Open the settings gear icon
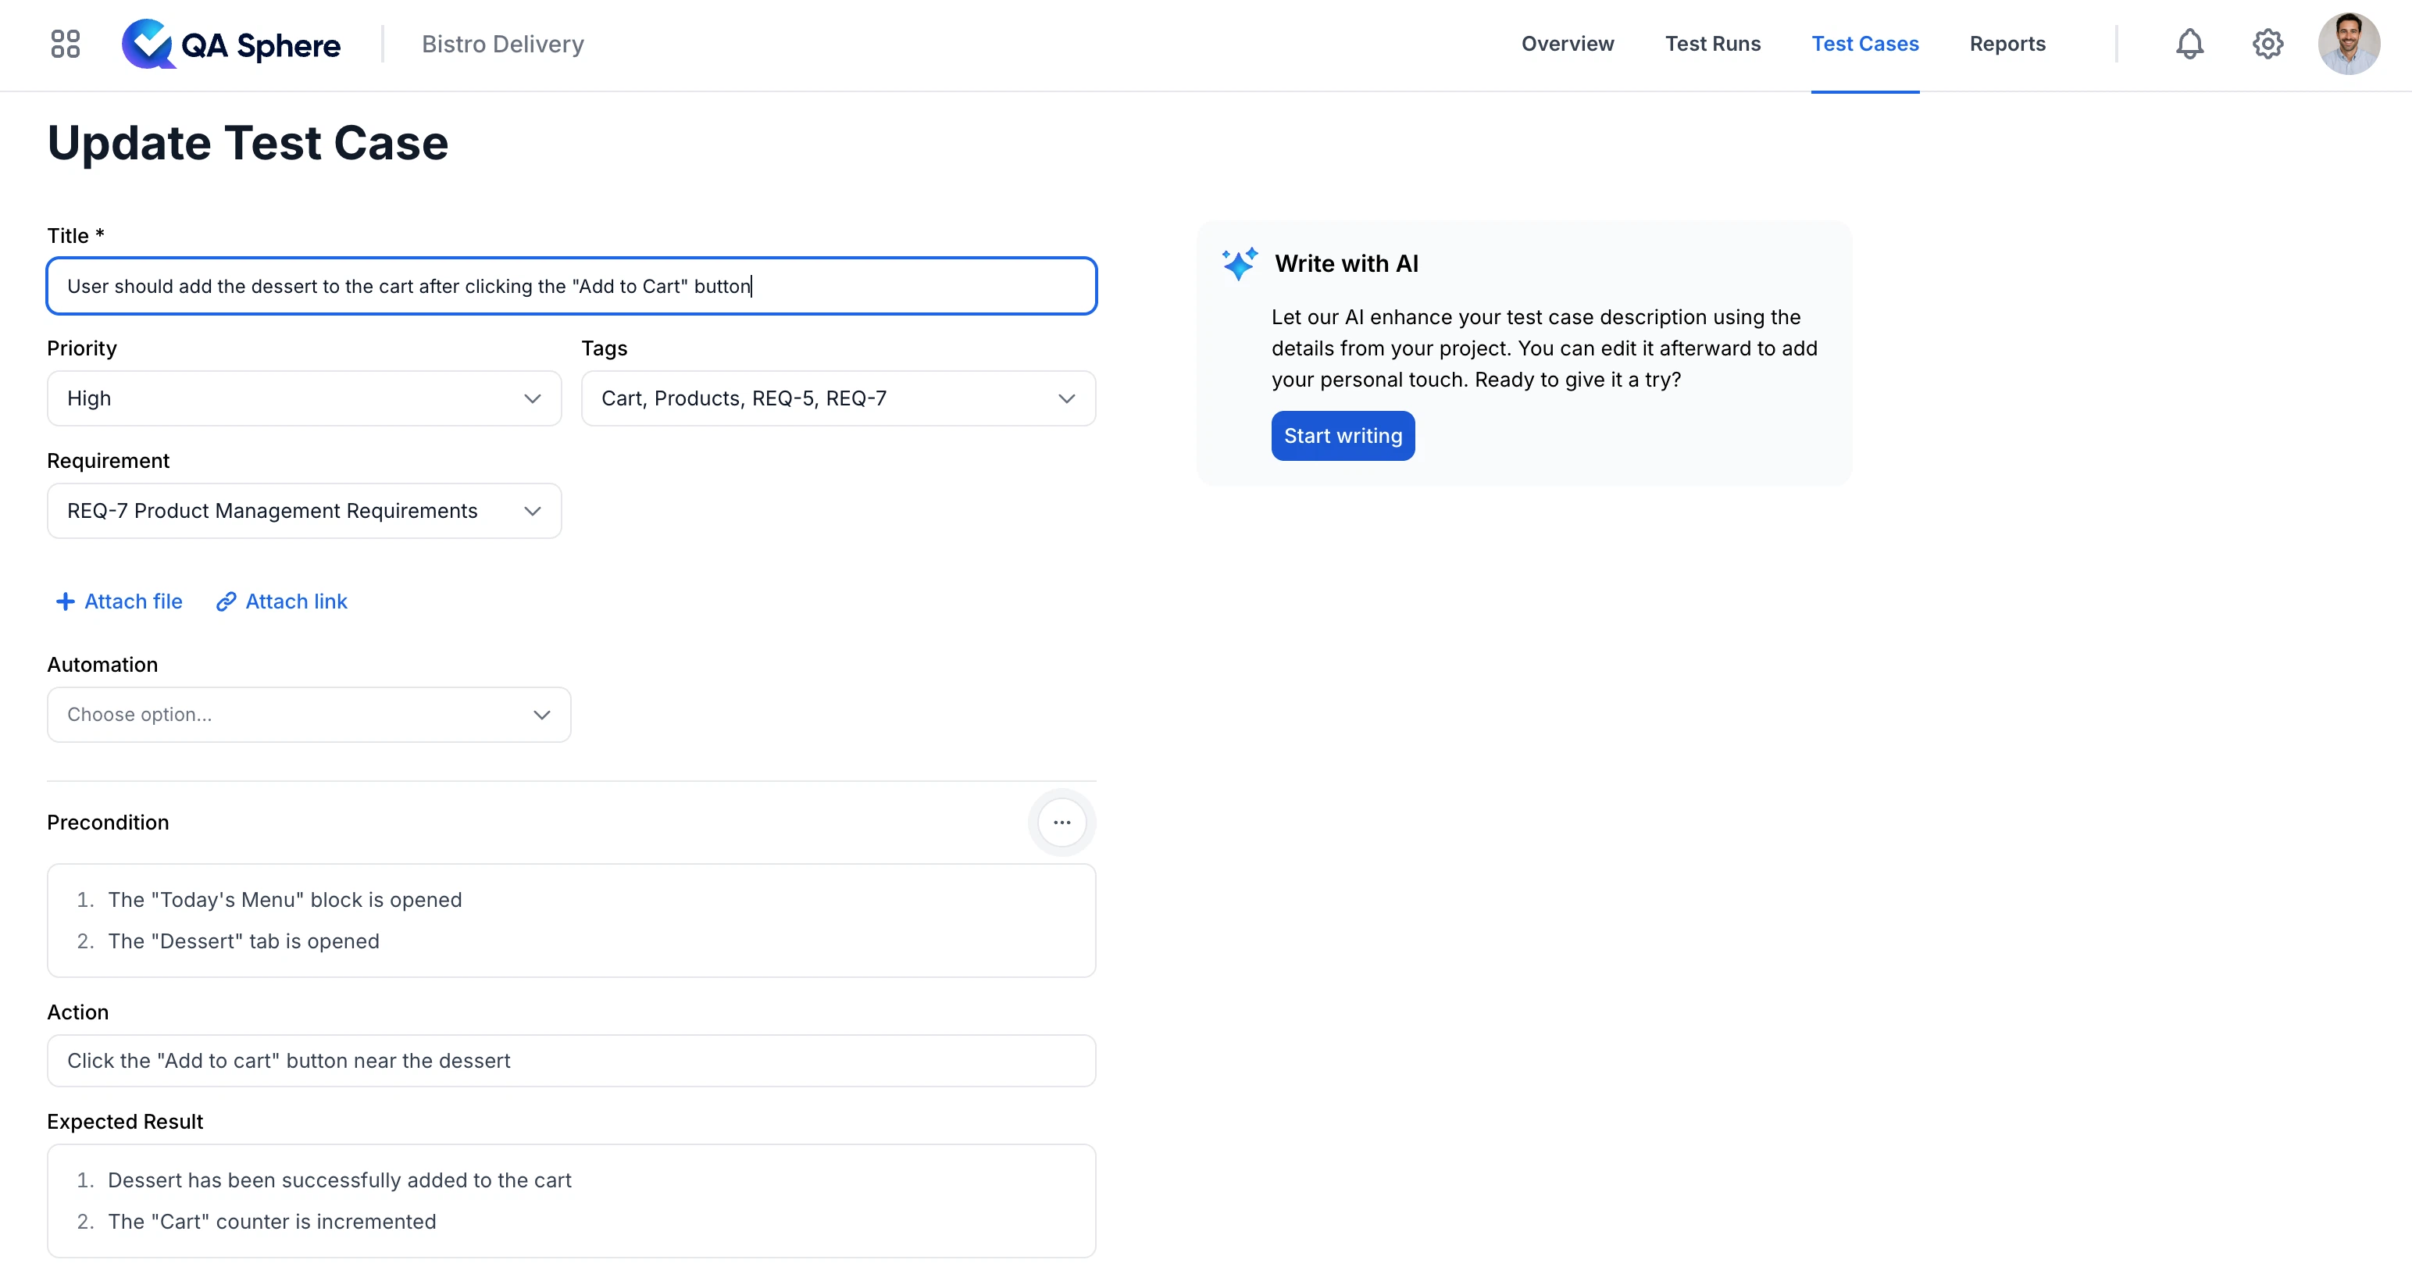This screenshot has height=1267, width=2412. tap(2267, 44)
